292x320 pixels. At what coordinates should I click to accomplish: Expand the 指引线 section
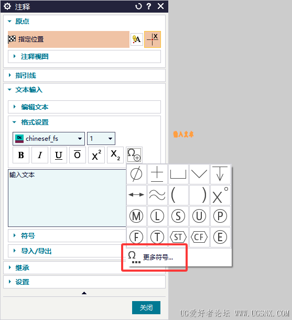pos(84,76)
